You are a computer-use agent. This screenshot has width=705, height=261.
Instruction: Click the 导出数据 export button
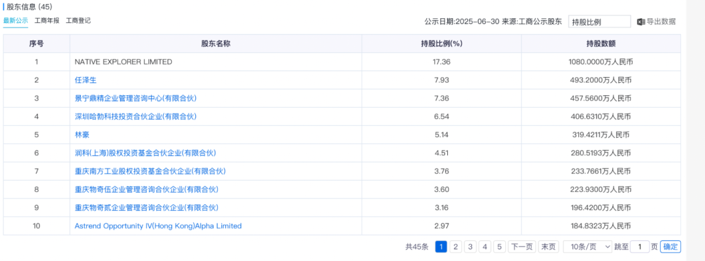(x=661, y=22)
